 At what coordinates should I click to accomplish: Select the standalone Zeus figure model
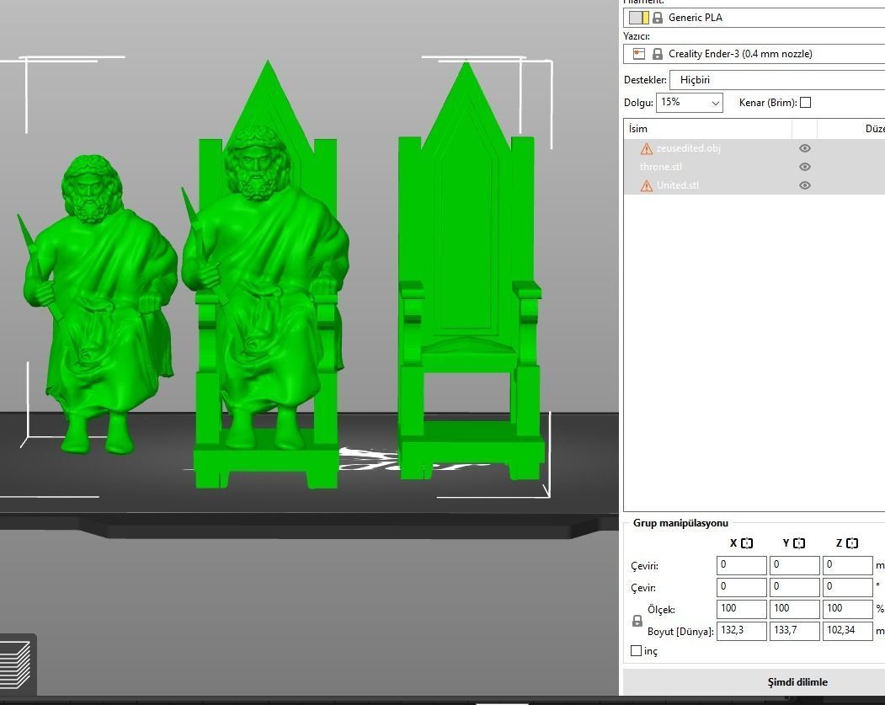(x=99, y=305)
